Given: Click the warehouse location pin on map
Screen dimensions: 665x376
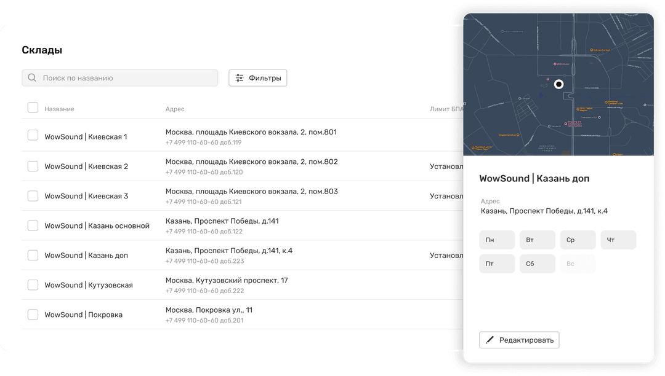Looking at the screenshot, I should coord(558,85).
